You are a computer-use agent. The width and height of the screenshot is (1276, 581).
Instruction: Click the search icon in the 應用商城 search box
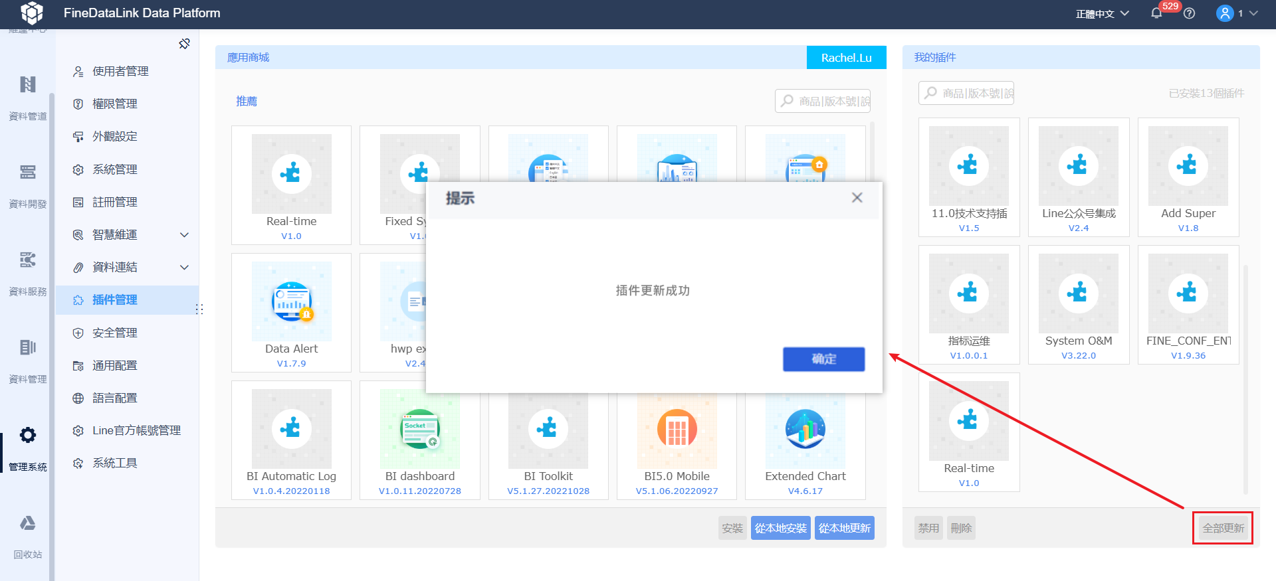[787, 101]
